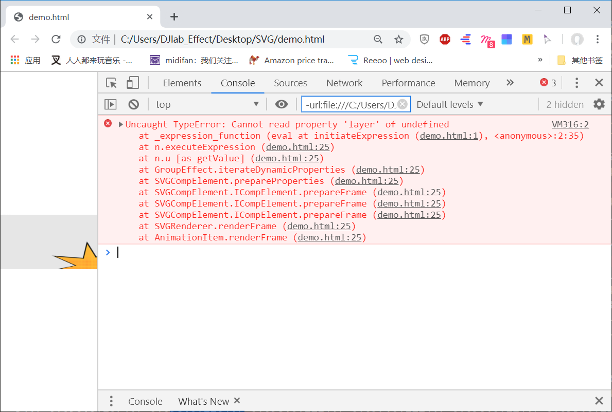Open the Amazon price tracker bookmark
This screenshot has width=612, height=412.
pos(291,60)
